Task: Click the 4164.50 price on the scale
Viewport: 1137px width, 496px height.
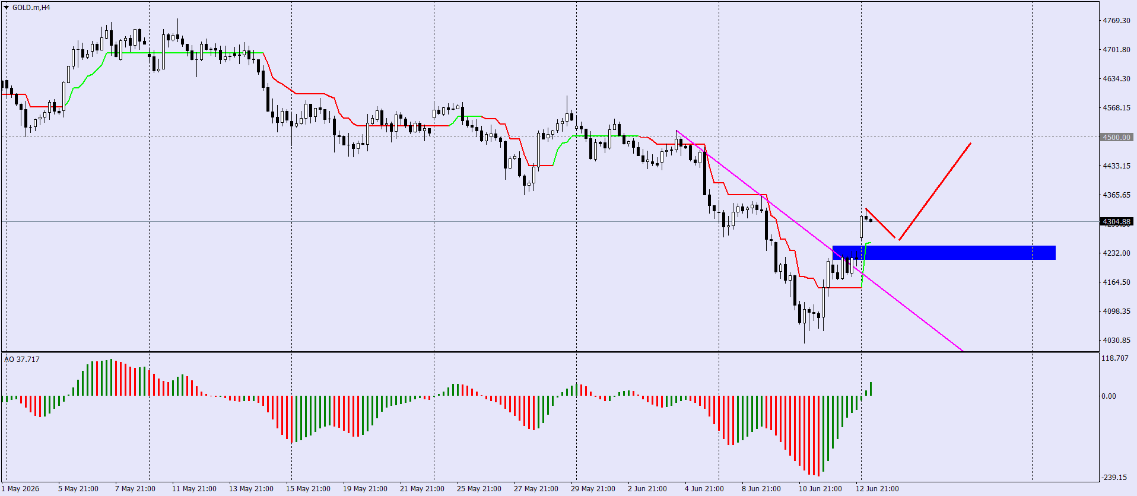Action: click(1116, 282)
